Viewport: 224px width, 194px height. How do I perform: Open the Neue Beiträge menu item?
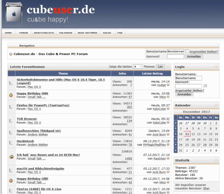click(x=87, y=33)
